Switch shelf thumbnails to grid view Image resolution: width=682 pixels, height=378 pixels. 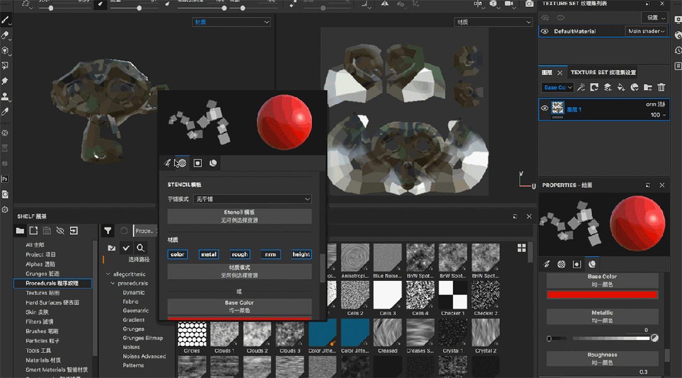point(522,248)
